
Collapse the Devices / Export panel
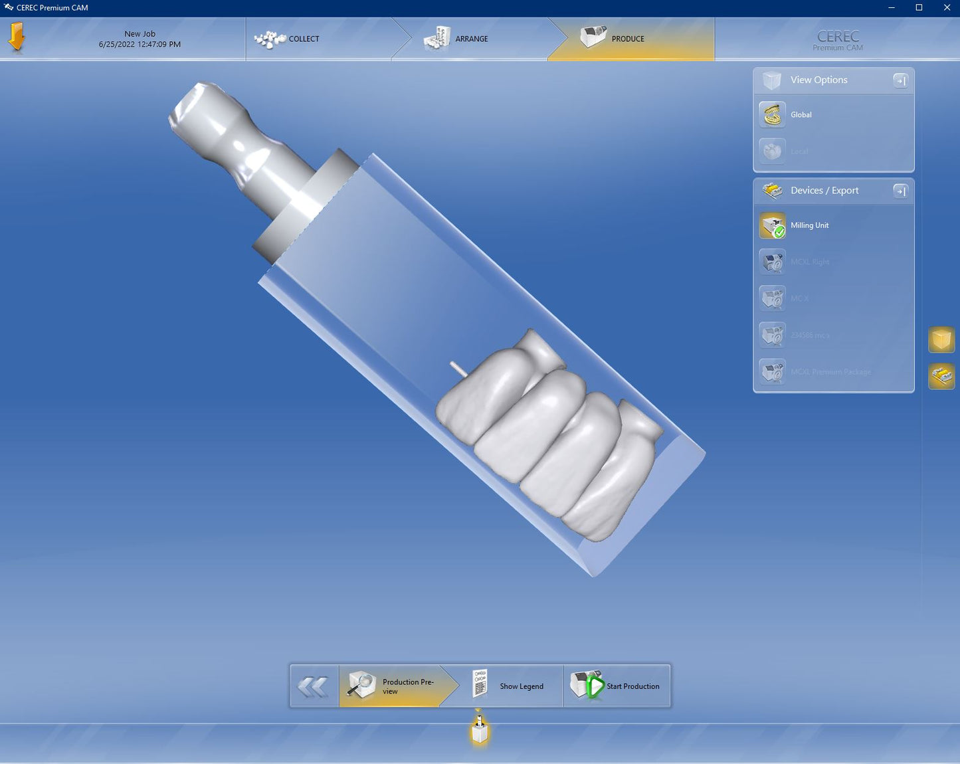[x=900, y=191]
